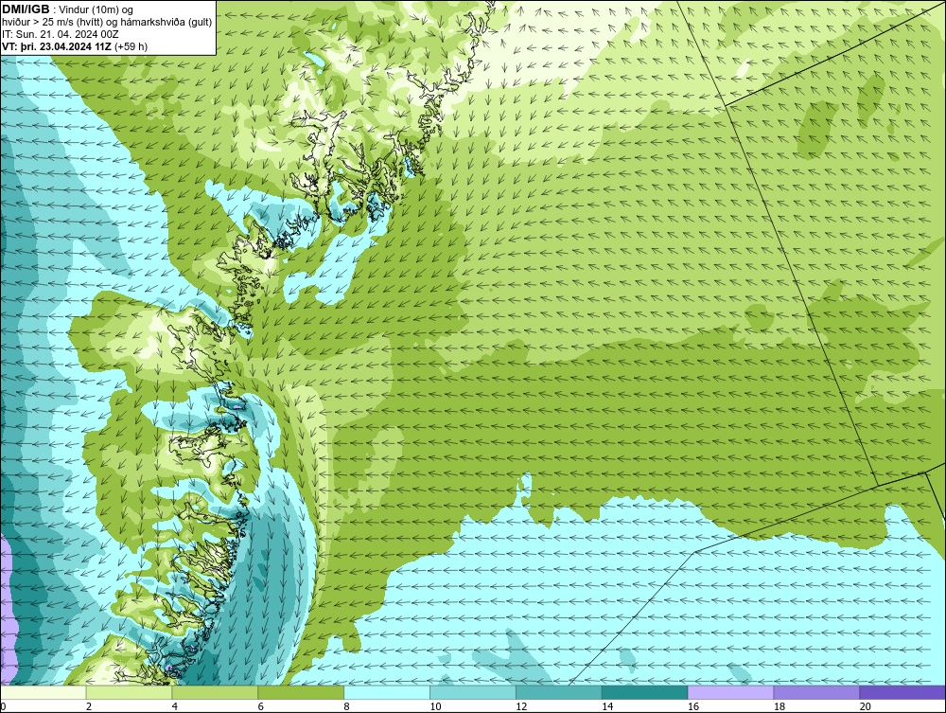Click the legend label '14'
The image size is (946, 713).
tap(607, 706)
